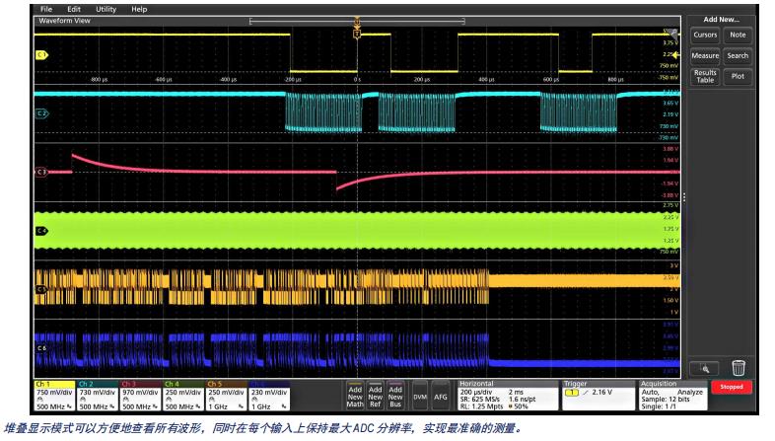This screenshot has width=775, height=441.
Task: Click the magnifier zoom icon
Action: pyautogui.click(x=707, y=368)
